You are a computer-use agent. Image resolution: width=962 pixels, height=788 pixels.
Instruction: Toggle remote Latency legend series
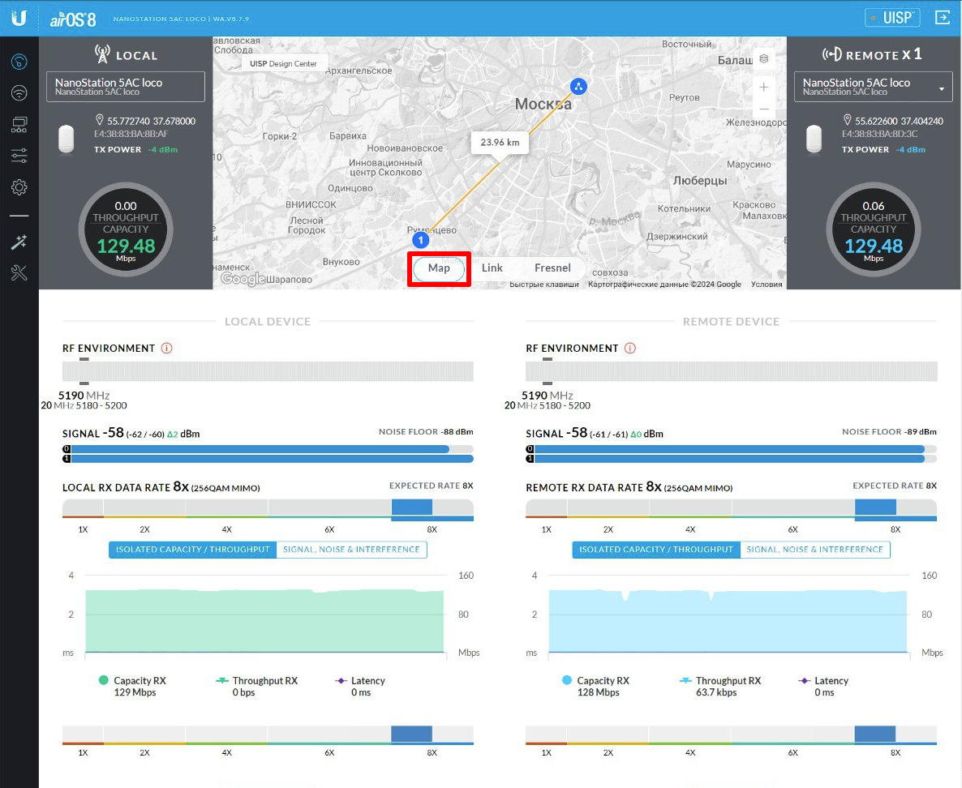(823, 686)
